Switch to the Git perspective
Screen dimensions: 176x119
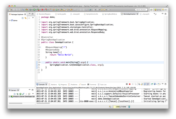click(x=165, y=10)
